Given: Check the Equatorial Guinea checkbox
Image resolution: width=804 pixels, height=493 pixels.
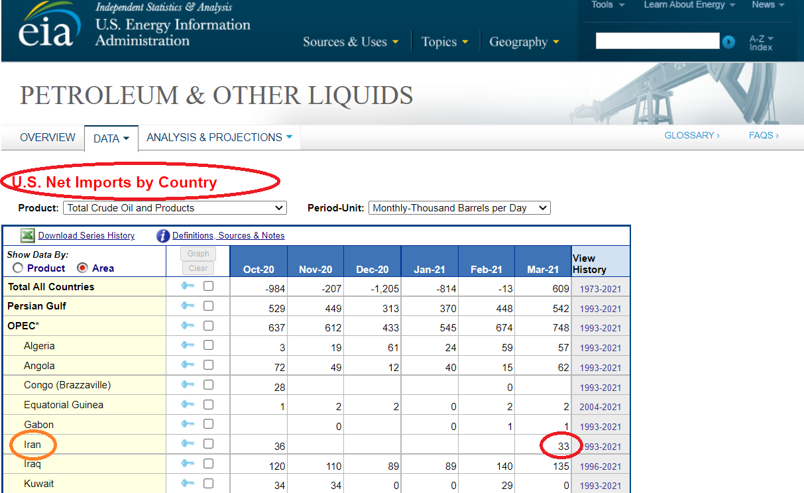Looking at the screenshot, I should 208,404.
